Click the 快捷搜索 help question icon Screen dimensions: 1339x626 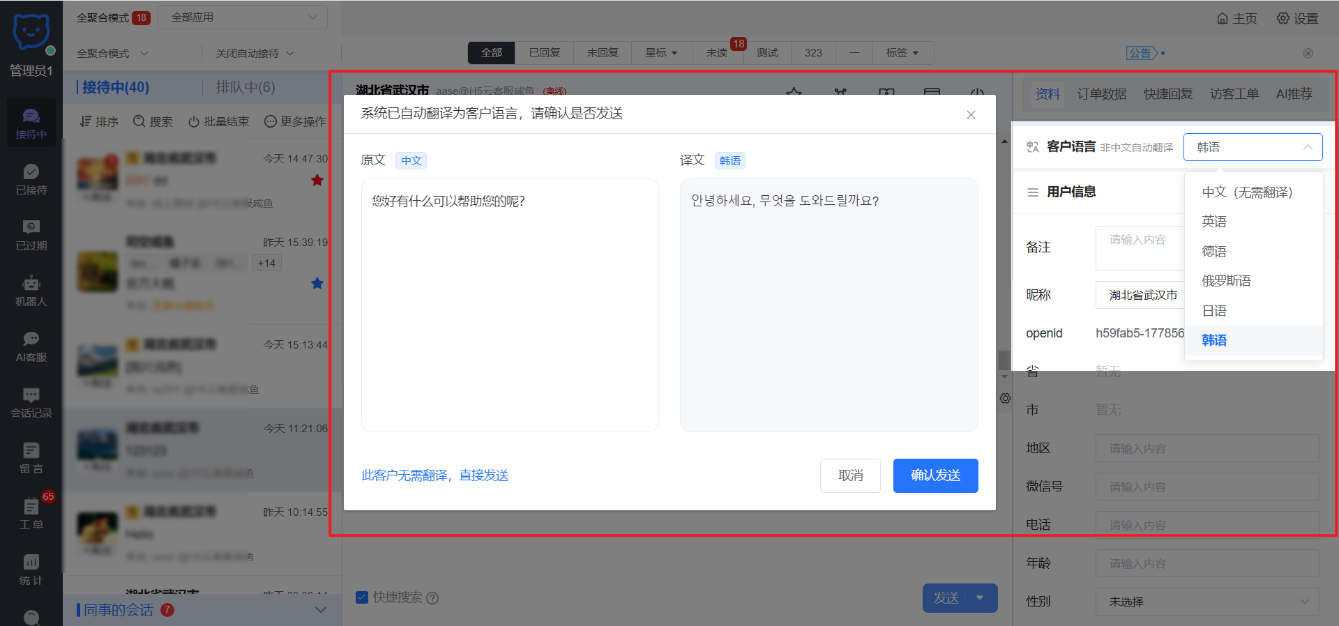click(432, 598)
